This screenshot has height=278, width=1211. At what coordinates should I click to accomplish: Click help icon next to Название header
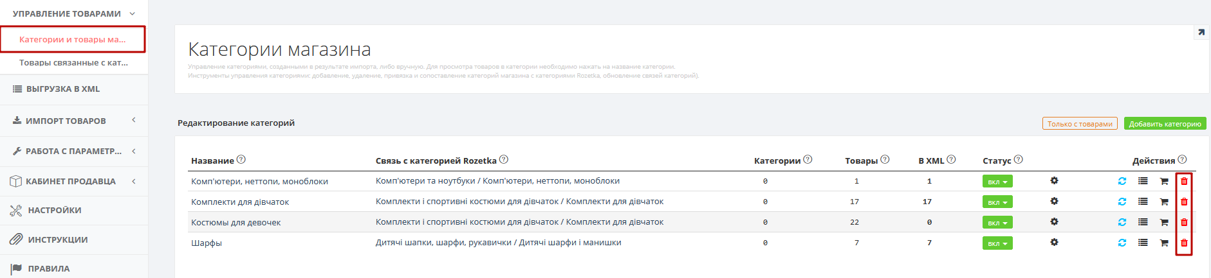[241, 160]
